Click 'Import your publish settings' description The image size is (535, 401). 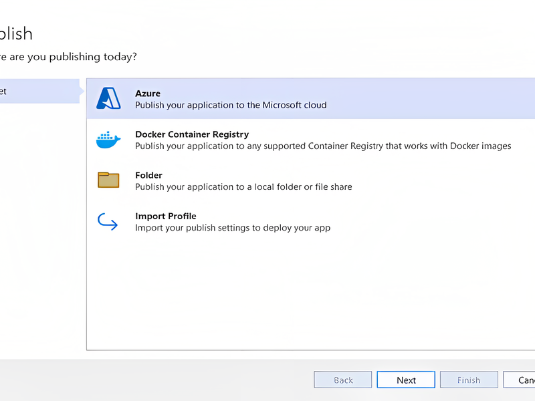(x=233, y=228)
